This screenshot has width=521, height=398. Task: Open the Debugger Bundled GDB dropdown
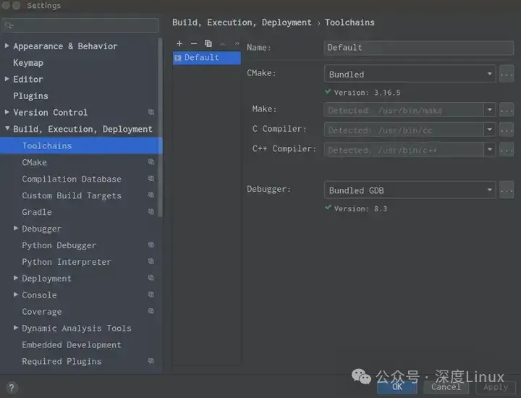point(489,190)
